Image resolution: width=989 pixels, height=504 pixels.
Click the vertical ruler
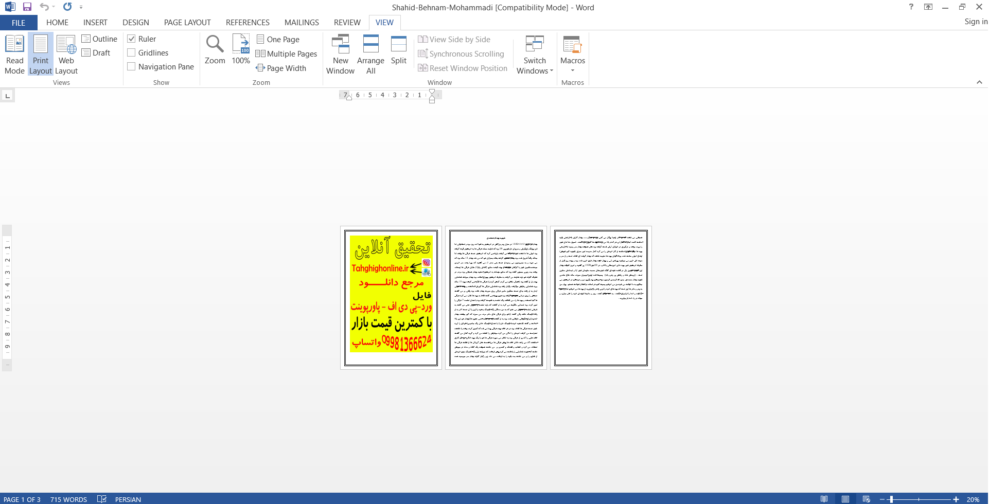click(7, 298)
